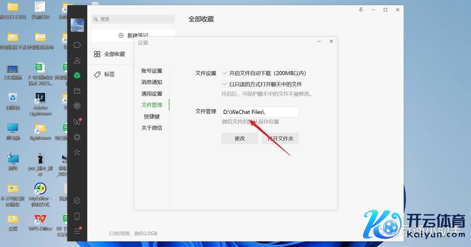Viewport: 471px width, 247px height.
Task: Pin the WeChat window on top
Action: tap(361, 10)
